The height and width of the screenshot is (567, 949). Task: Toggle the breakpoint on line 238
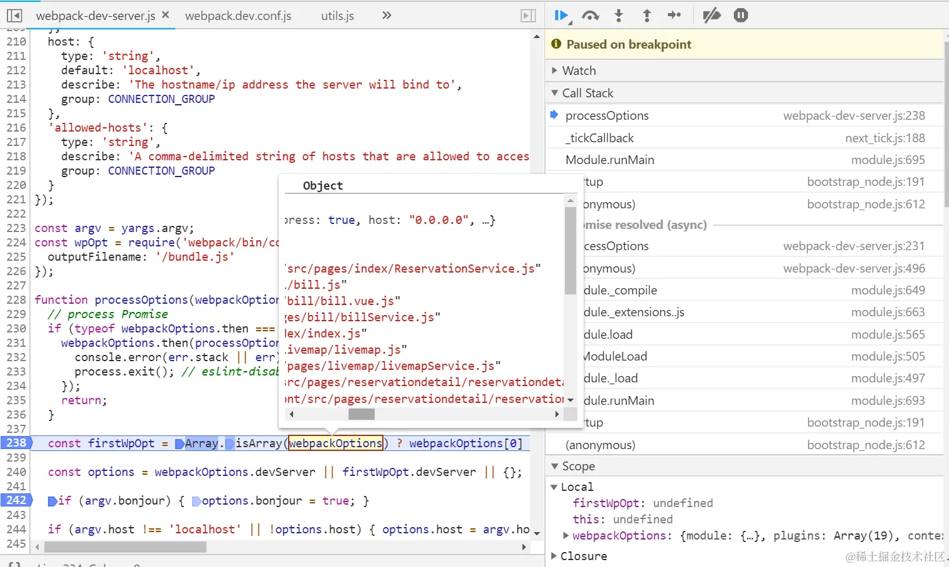[x=16, y=443]
